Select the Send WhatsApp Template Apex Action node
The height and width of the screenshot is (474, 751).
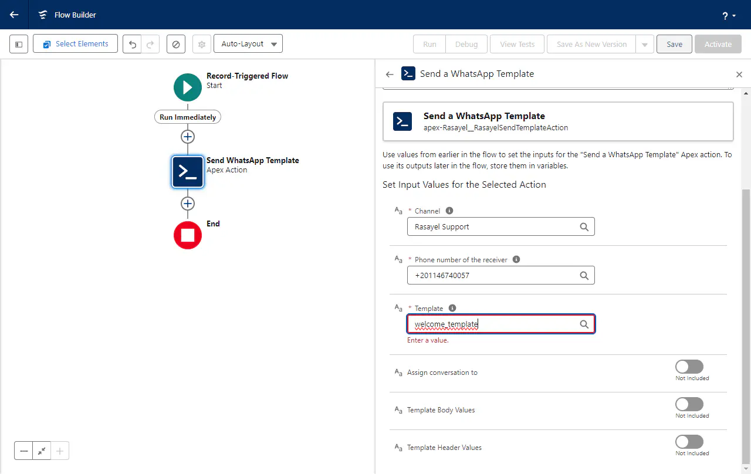pos(188,172)
